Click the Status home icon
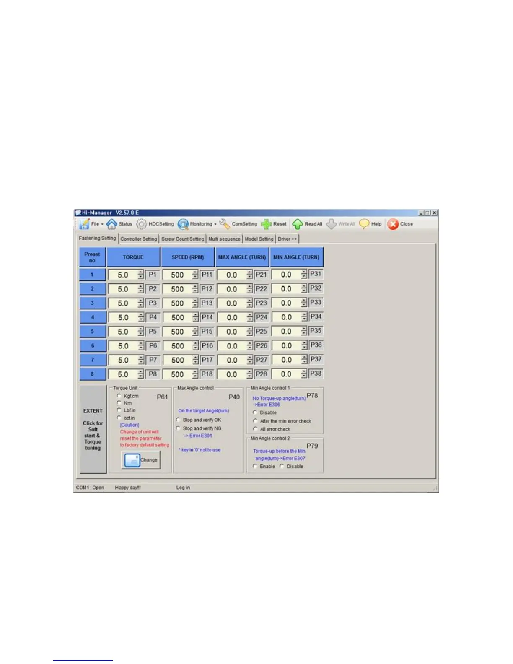 [111, 224]
